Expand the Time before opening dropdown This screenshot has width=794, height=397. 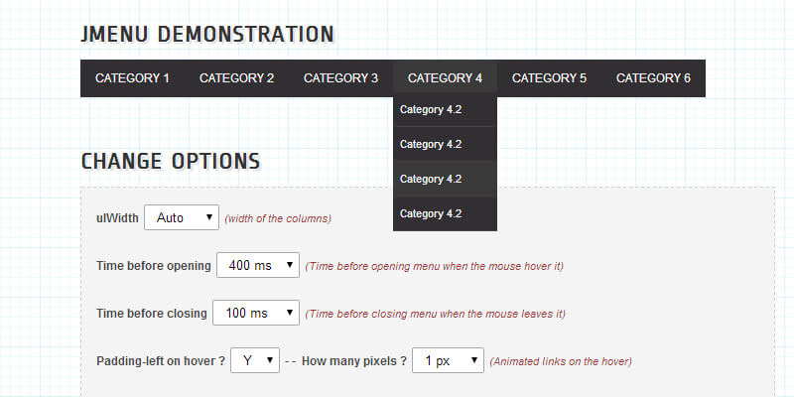[257, 265]
